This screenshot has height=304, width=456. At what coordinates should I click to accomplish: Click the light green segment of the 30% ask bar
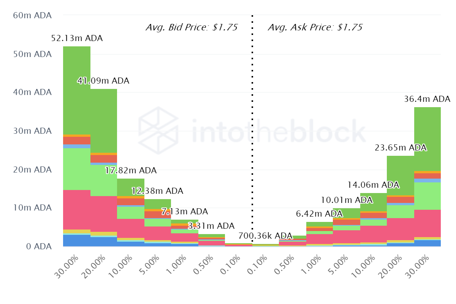tap(427, 196)
